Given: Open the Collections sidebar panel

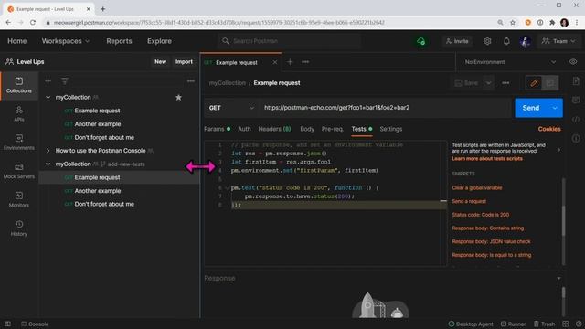Looking at the screenshot, I should tap(19, 85).
